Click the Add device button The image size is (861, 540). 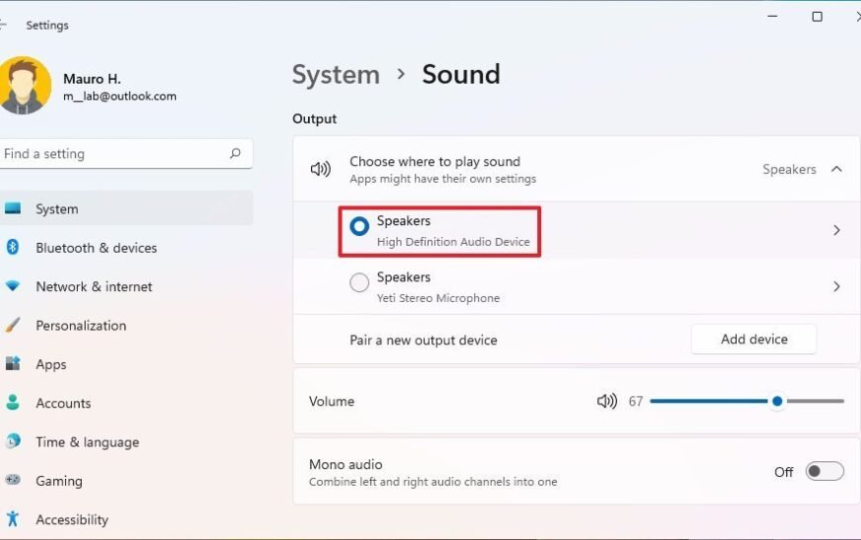click(x=754, y=340)
